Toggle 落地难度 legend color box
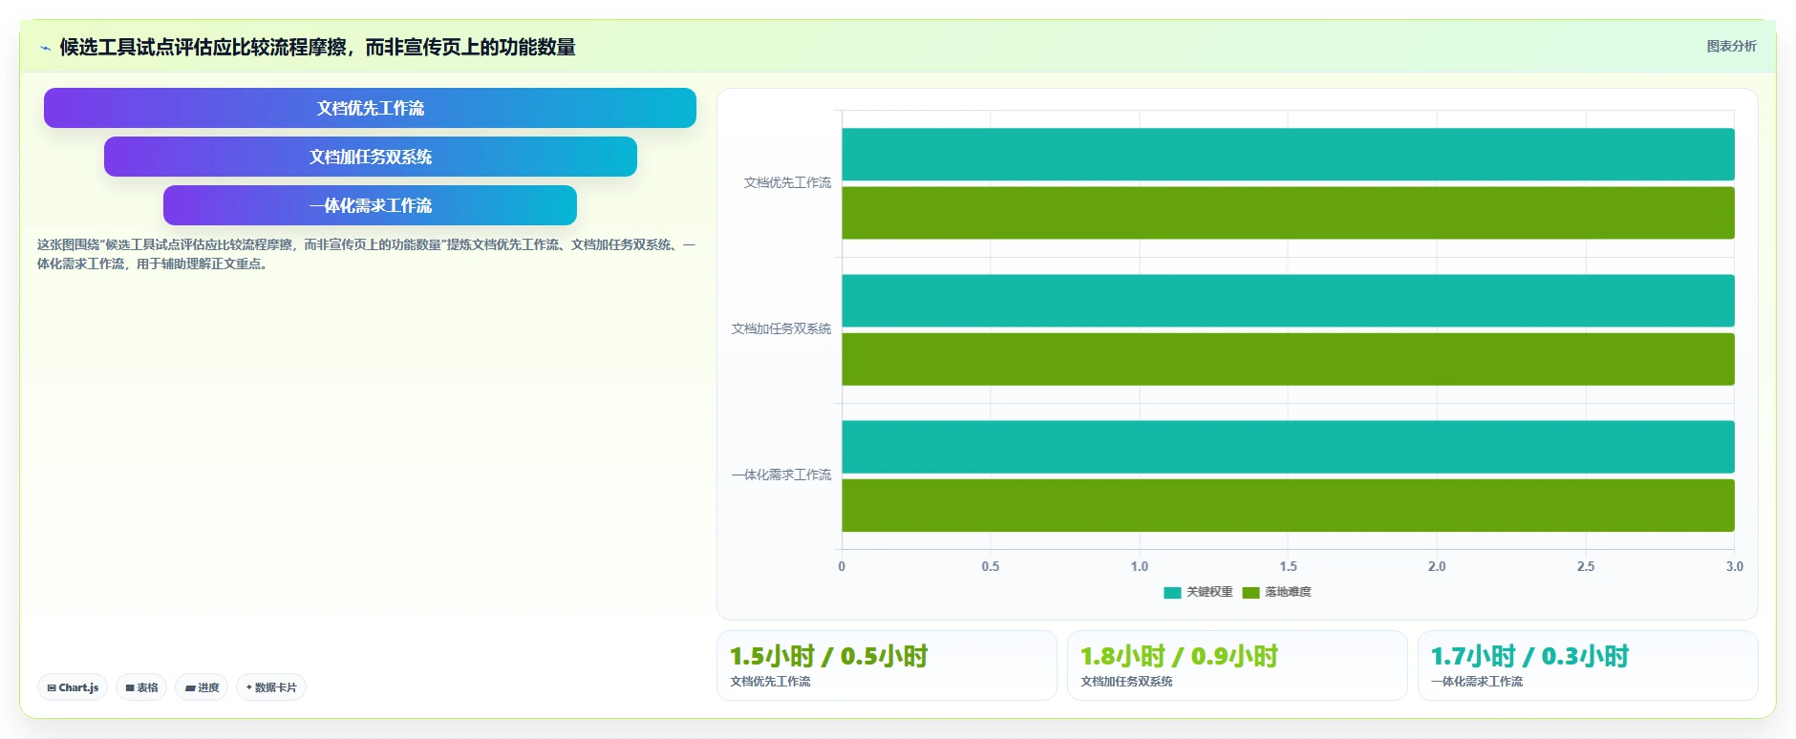 click(x=1251, y=593)
